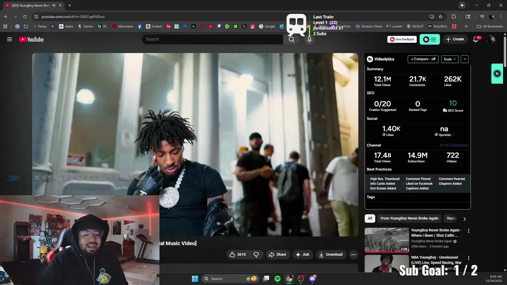Go to YouTube home via logo

click(x=31, y=39)
